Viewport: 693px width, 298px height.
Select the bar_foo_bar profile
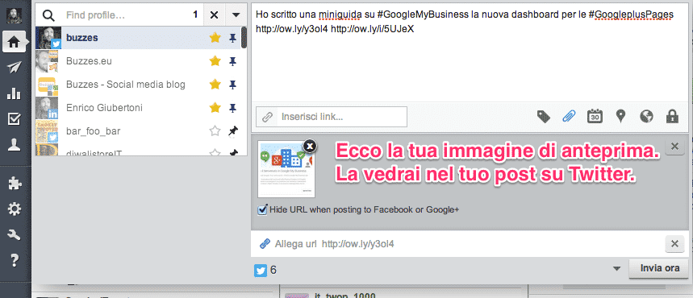[x=138, y=130]
